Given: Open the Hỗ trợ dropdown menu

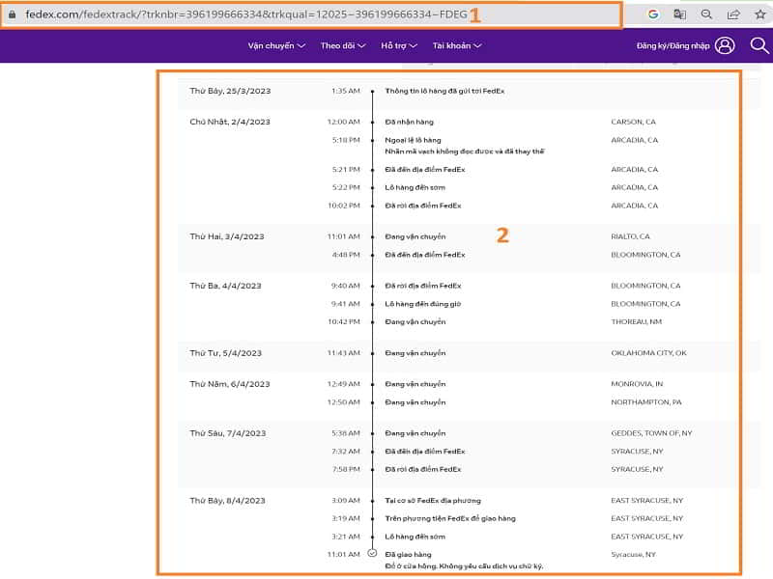Looking at the screenshot, I should (400, 45).
